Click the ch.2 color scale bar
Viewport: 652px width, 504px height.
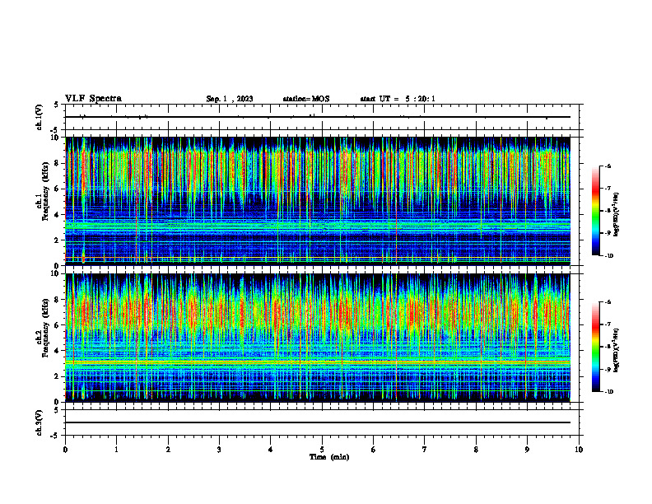click(595, 347)
